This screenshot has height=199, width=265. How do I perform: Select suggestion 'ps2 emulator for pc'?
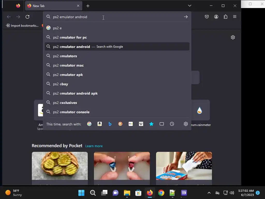tap(117, 37)
